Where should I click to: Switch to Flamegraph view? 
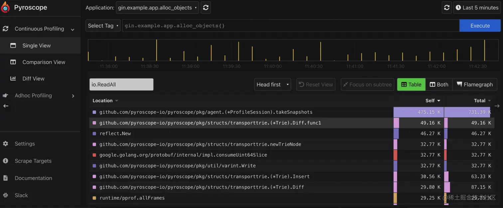pyautogui.click(x=475, y=85)
